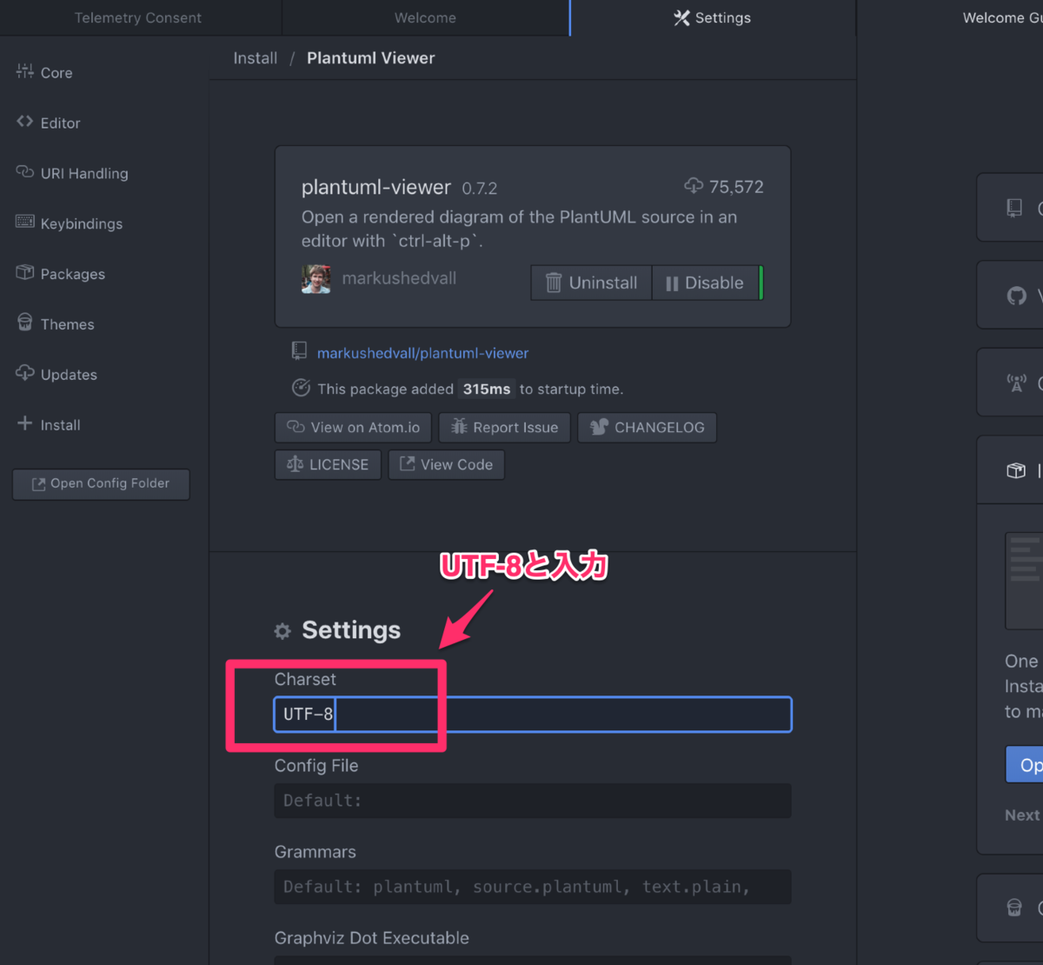1043x965 pixels.
Task: Click the Charset input field
Action: point(533,715)
